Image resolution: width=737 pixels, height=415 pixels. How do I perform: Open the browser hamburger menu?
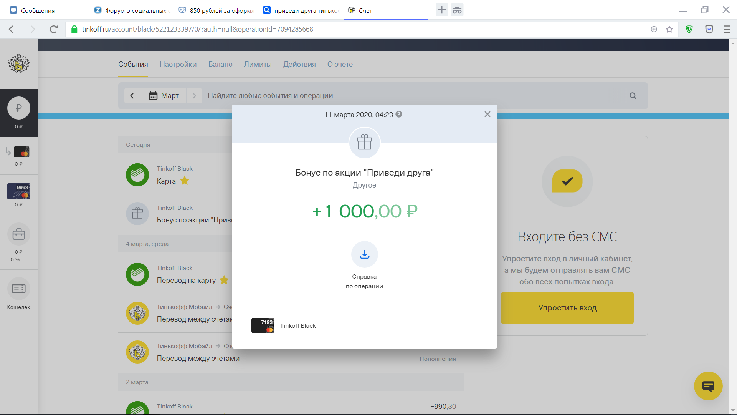pos(727,29)
